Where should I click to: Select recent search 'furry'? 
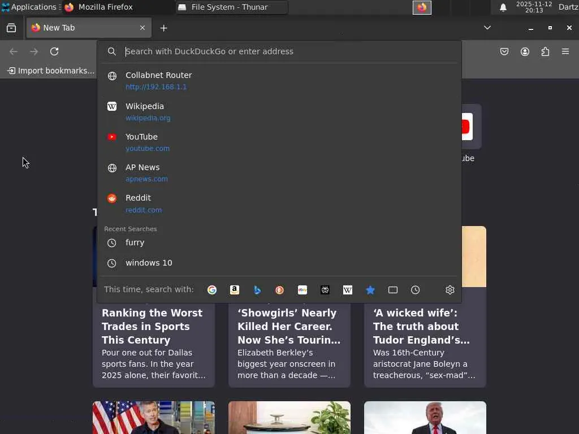[279, 242]
